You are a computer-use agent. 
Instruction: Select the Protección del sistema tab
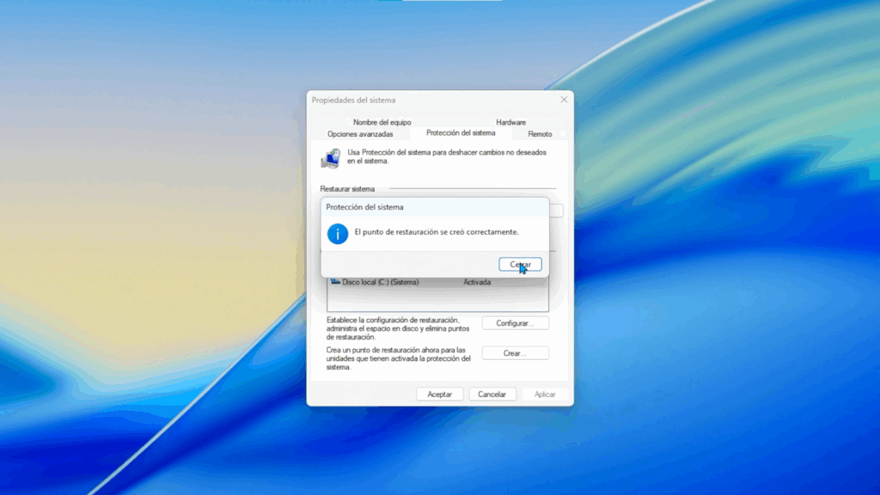(461, 133)
